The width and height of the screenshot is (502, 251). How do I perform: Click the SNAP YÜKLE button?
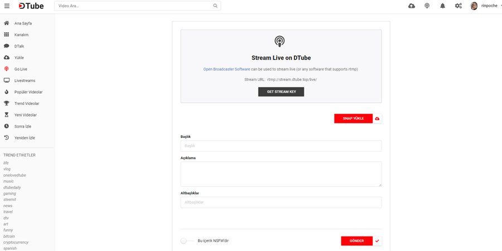[x=354, y=118]
